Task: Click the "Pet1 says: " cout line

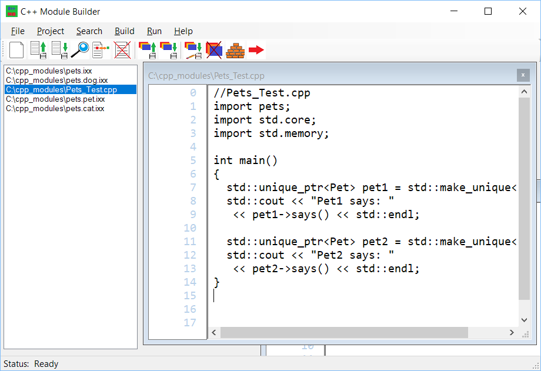Action: point(310,201)
